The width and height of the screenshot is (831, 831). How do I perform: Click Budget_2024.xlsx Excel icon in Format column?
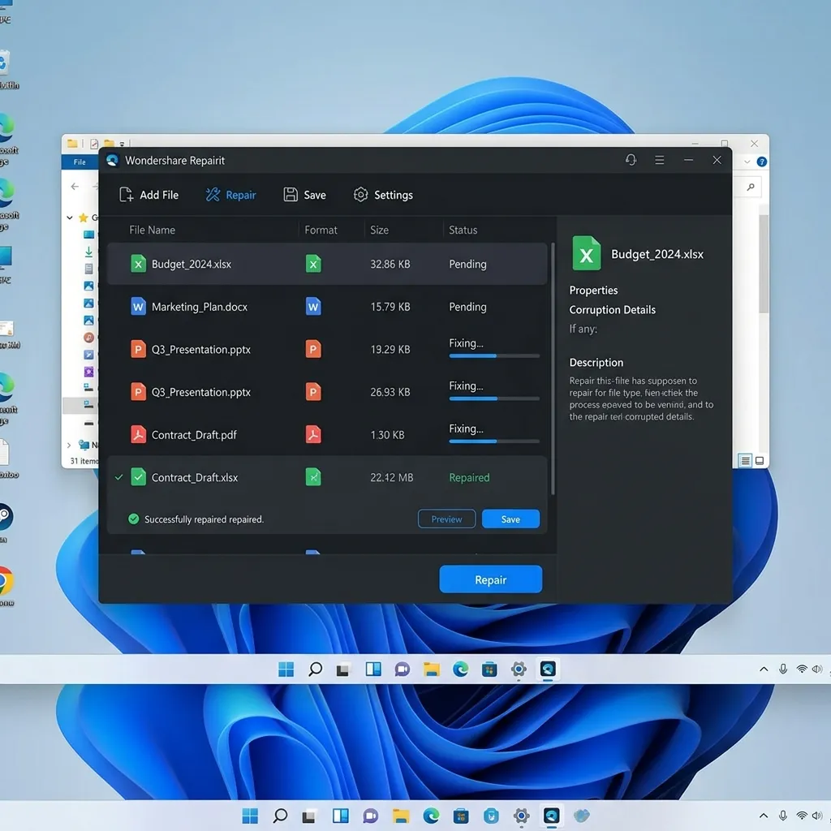click(313, 264)
